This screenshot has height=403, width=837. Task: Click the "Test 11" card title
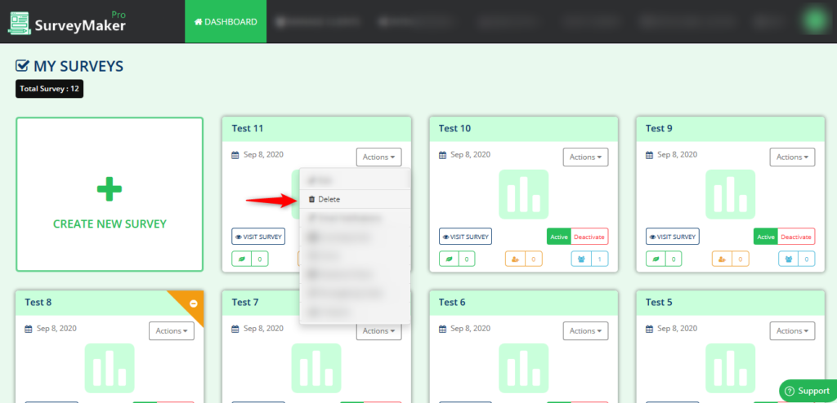pyautogui.click(x=248, y=128)
